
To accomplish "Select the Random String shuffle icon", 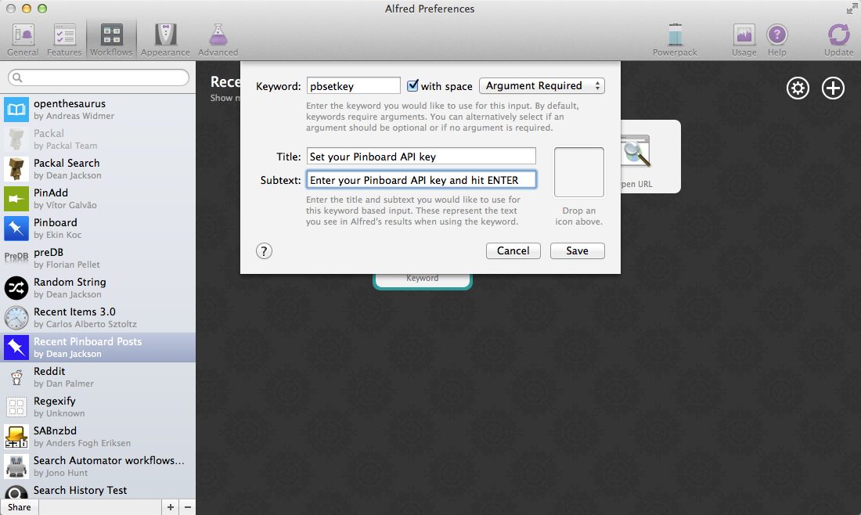I will pyautogui.click(x=16, y=288).
